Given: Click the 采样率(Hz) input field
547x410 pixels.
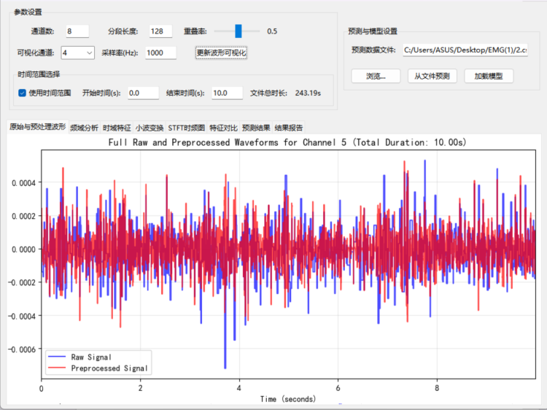Looking at the screenshot, I should click(x=160, y=53).
